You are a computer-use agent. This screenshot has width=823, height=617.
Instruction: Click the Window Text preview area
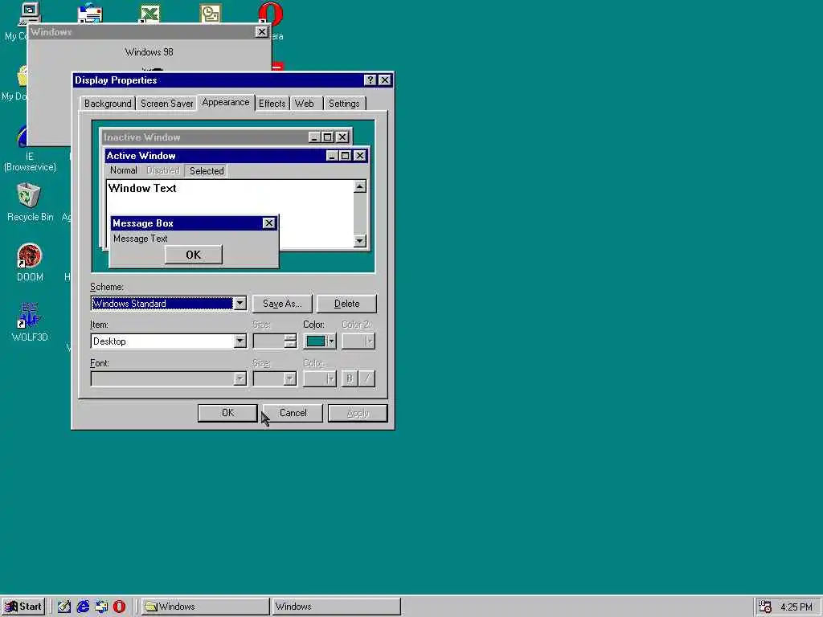click(142, 188)
